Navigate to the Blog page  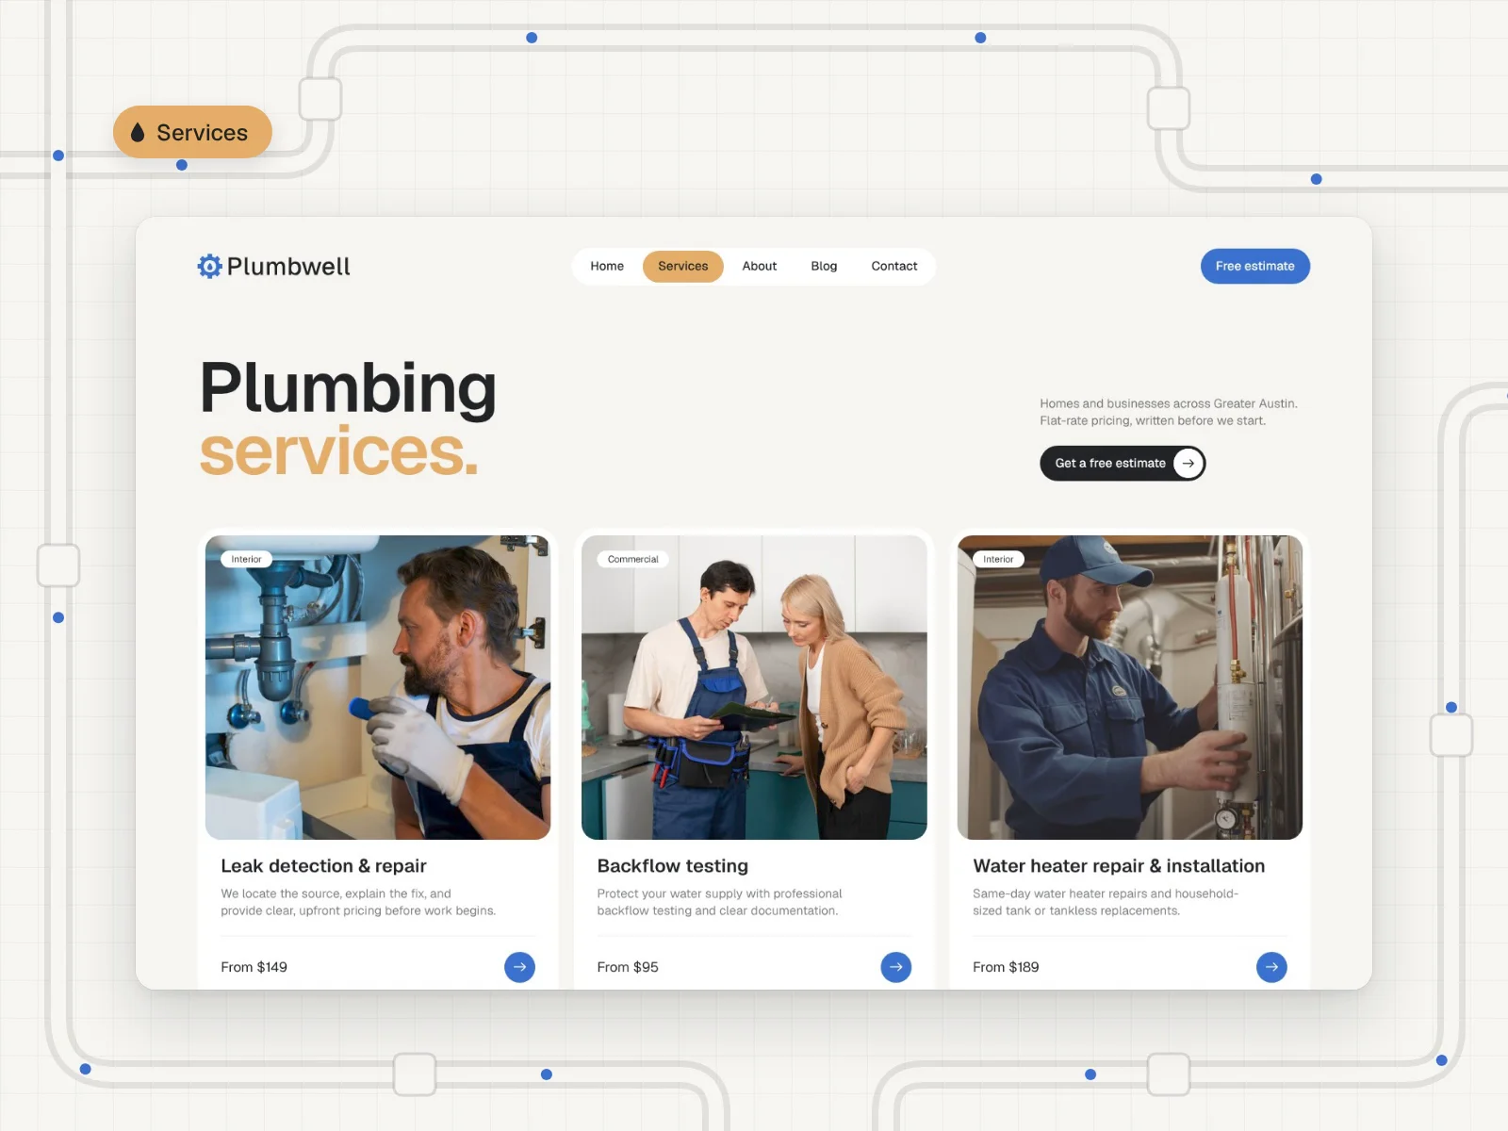[824, 266]
